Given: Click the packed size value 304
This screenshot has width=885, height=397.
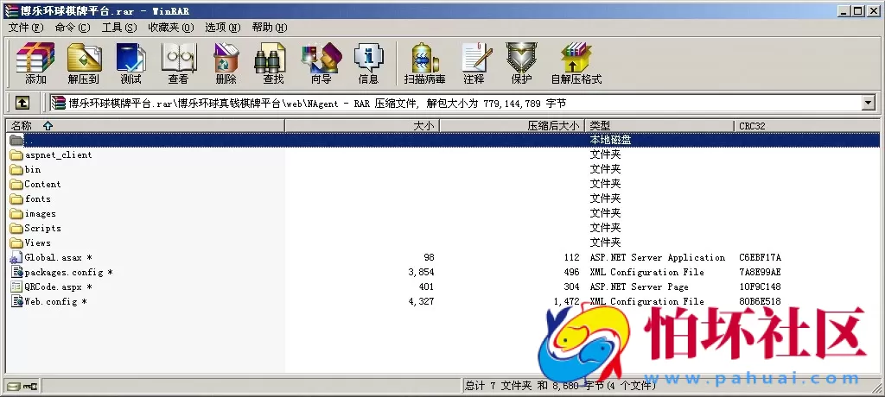Looking at the screenshot, I should tap(571, 287).
